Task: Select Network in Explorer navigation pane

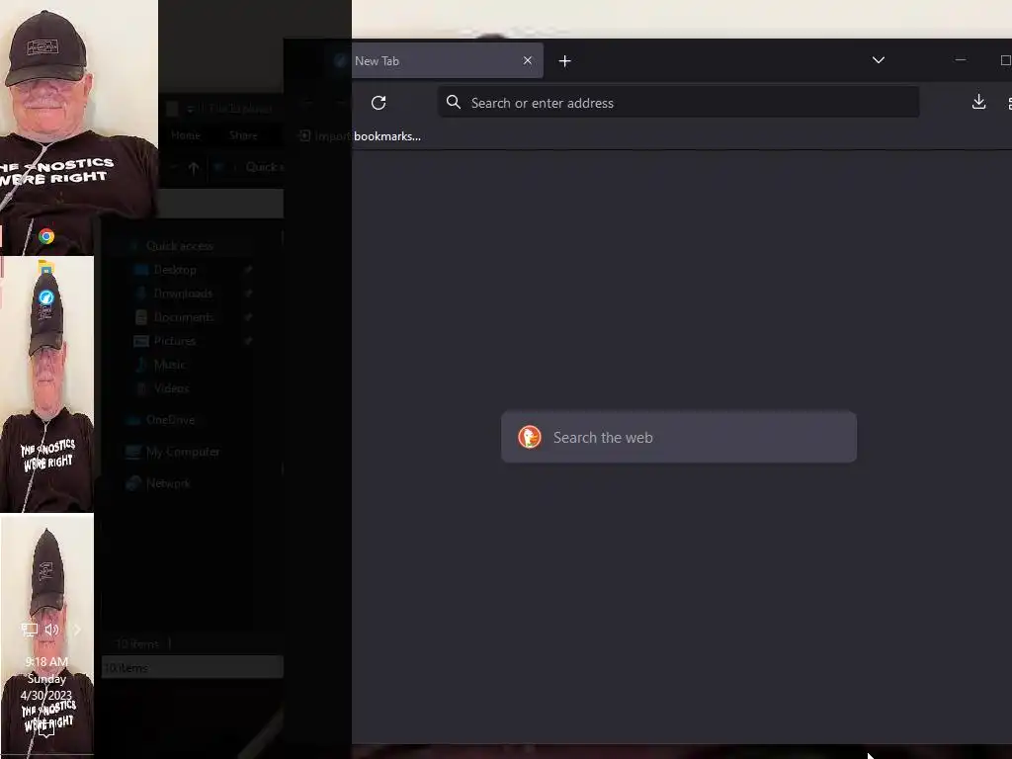Action: 168,483
